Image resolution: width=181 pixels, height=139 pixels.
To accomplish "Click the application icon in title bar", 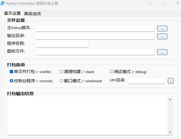I will [2, 3].
